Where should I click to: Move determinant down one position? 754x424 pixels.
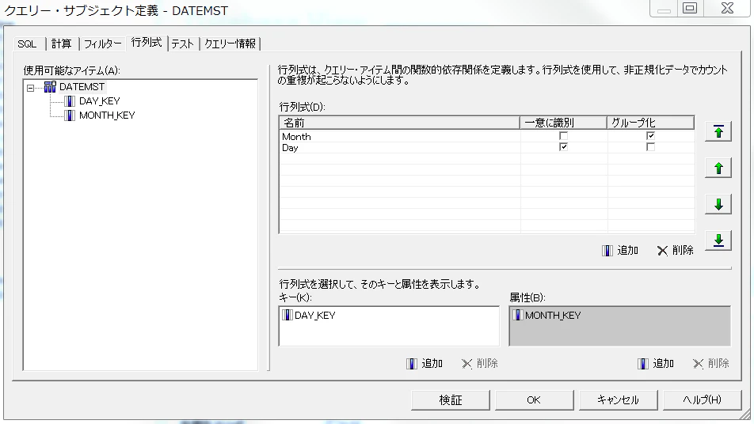pos(718,204)
